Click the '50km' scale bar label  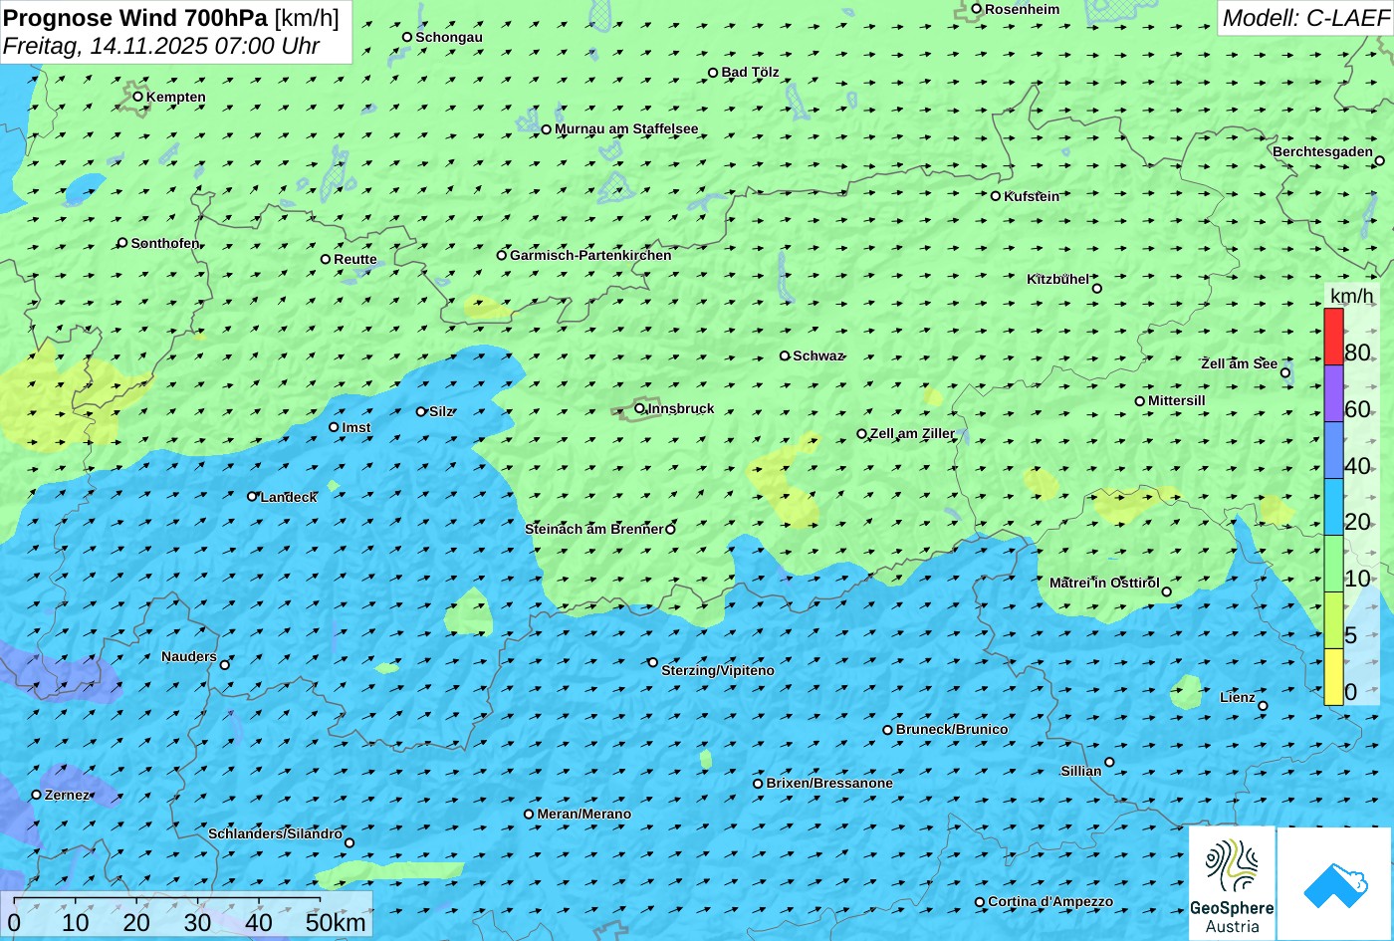click(x=336, y=922)
